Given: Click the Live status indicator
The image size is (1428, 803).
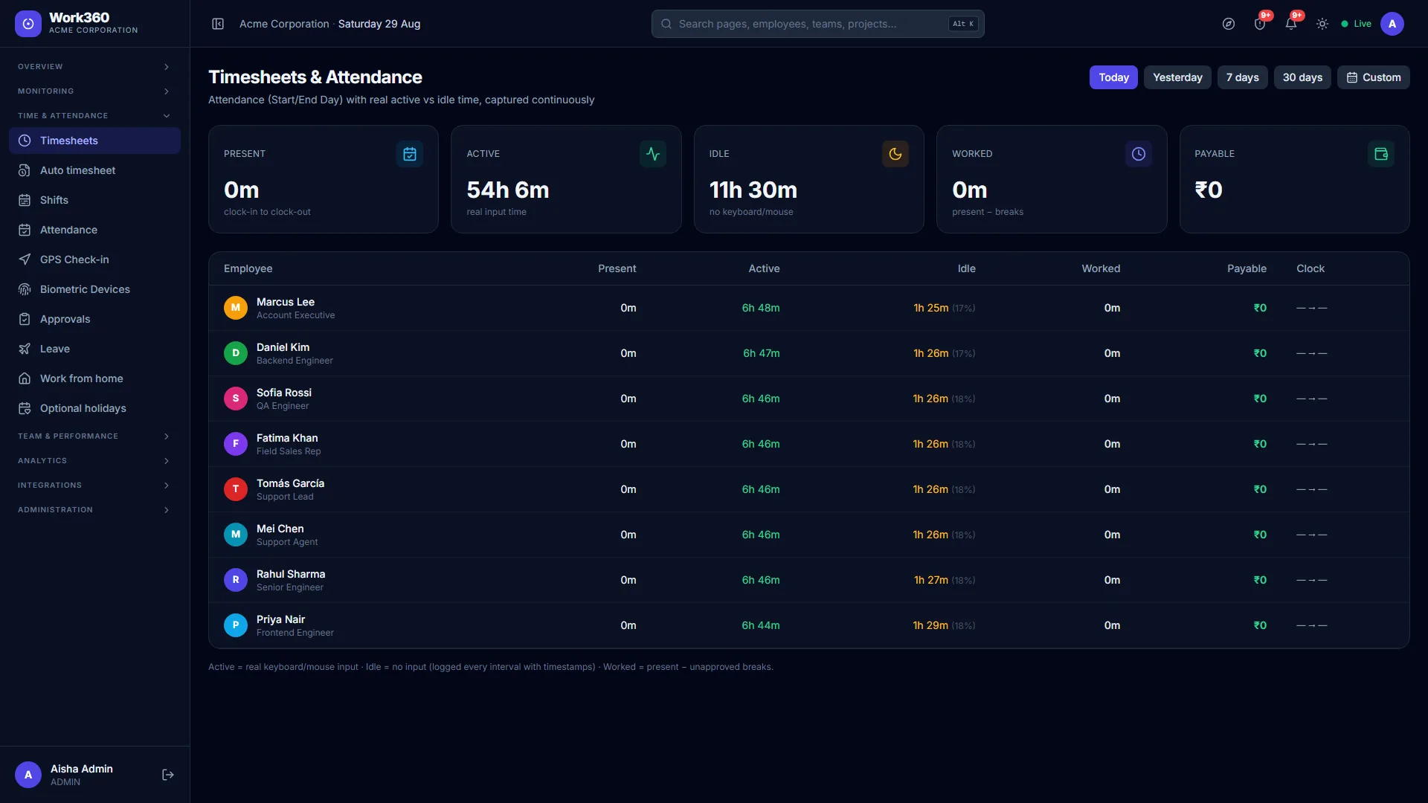Looking at the screenshot, I should click(x=1356, y=24).
